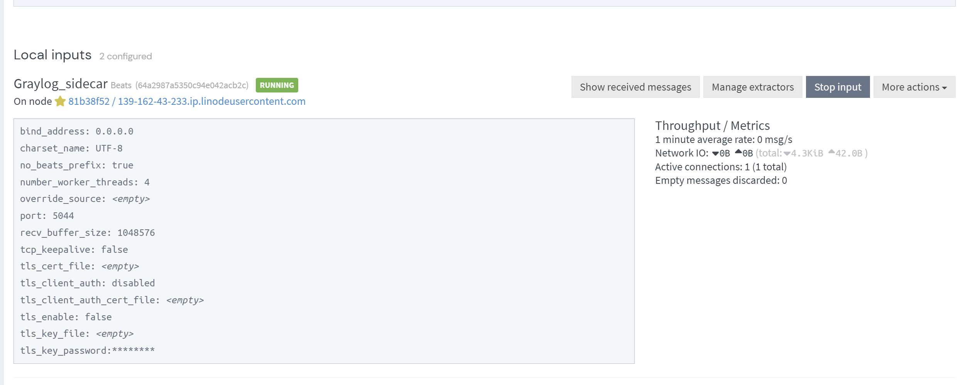This screenshot has height=385, width=963.
Task: Click the total download arrow near 4.3KiB
Action: [787, 153]
